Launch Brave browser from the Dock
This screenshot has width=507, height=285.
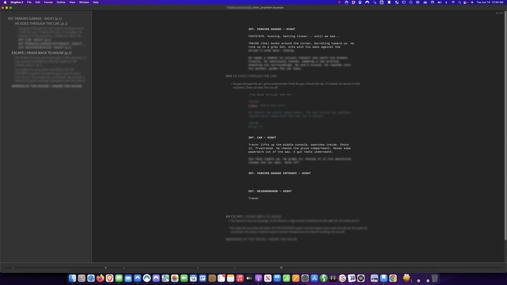coord(109,278)
